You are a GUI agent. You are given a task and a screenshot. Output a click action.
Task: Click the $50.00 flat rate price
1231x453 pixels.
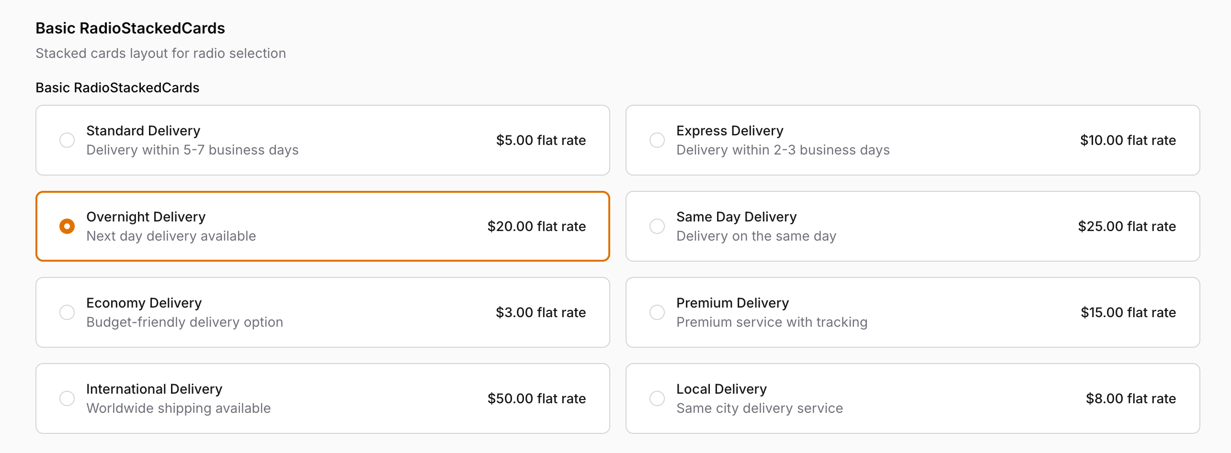coord(536,398)
